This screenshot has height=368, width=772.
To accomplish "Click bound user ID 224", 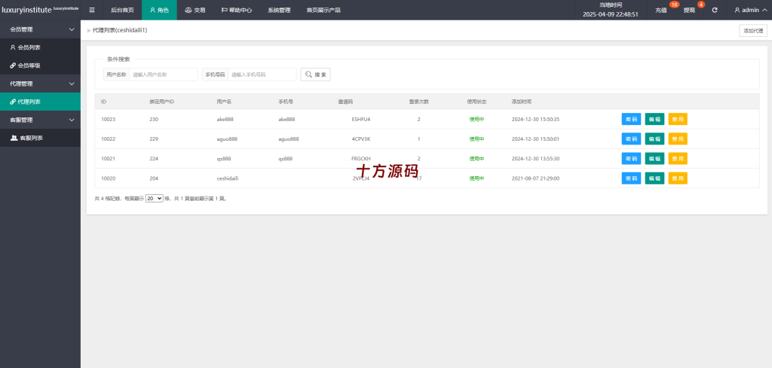I will click(x=154, y=159).
